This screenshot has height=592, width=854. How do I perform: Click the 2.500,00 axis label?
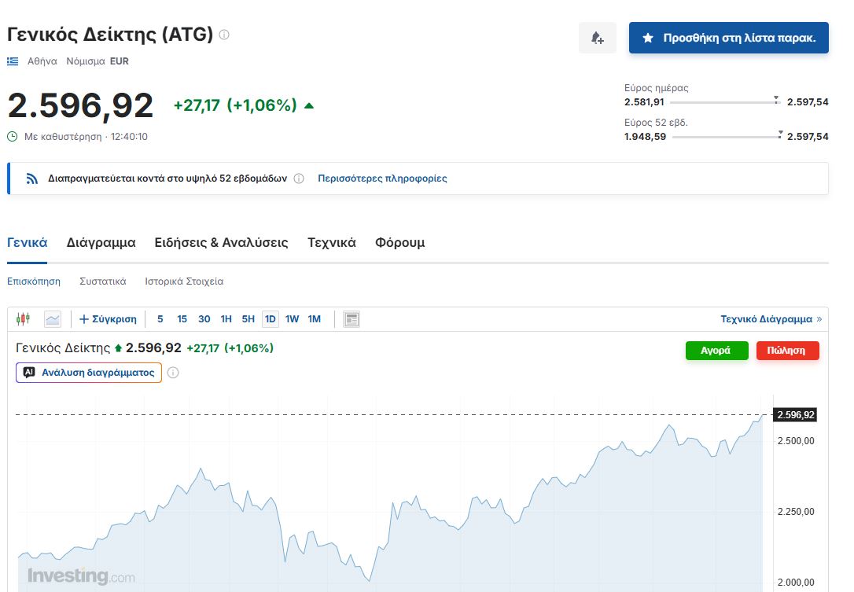(796, 441)
